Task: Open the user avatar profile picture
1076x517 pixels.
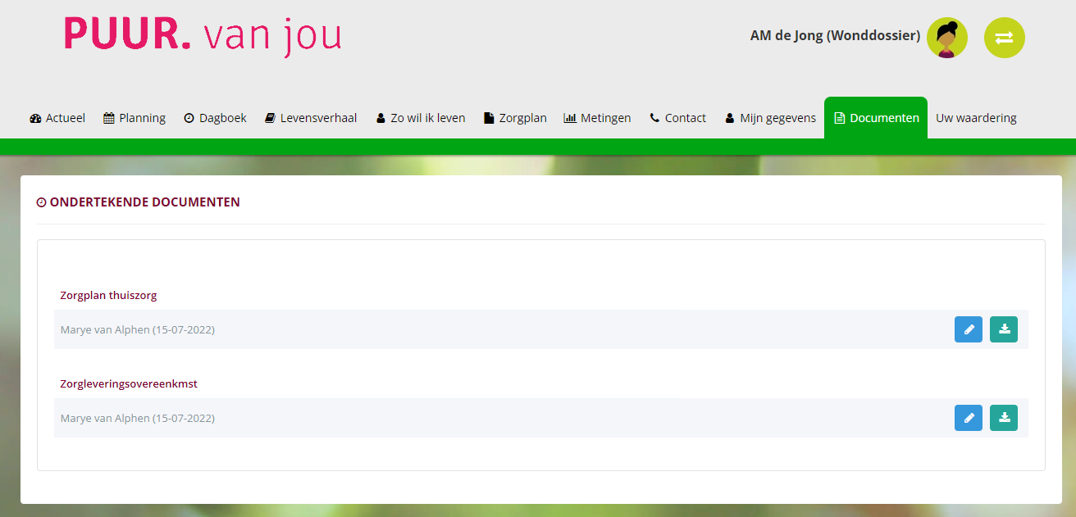Action: 946,38
